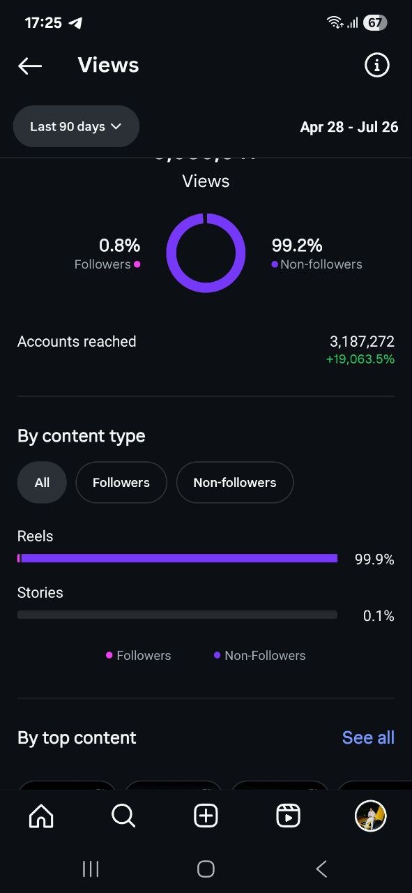Tap the Create new post icon
Image resolution: width=412 pixels, height=893 pixels.
pyautogui.click(x=206, y=816)
